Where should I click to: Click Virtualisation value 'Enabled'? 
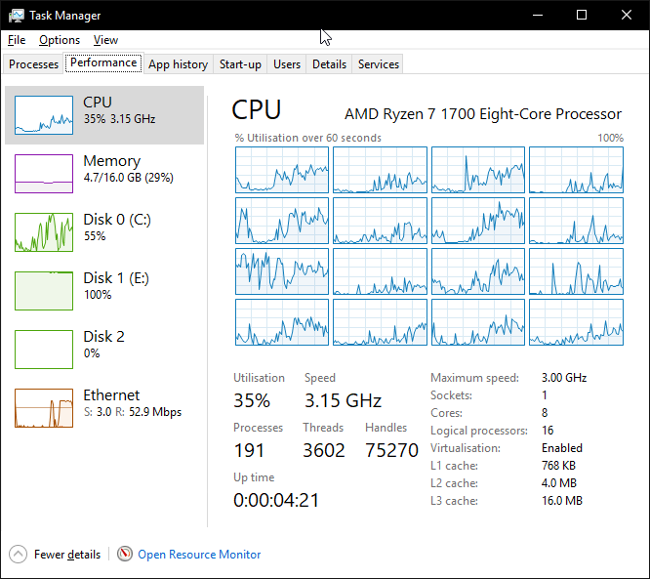point(562,448)
